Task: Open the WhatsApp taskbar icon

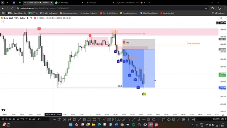Action: coord(133,125)
